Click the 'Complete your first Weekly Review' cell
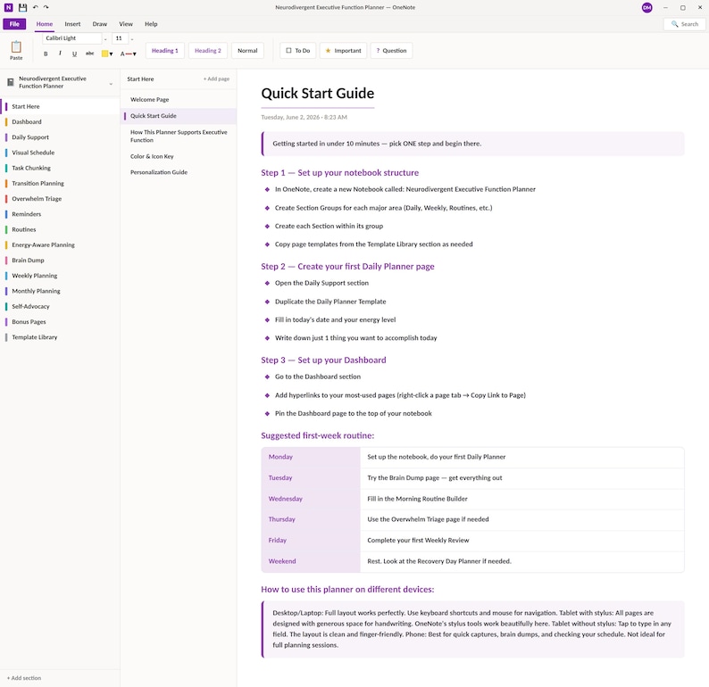709x687 pixels. (521, 540)
